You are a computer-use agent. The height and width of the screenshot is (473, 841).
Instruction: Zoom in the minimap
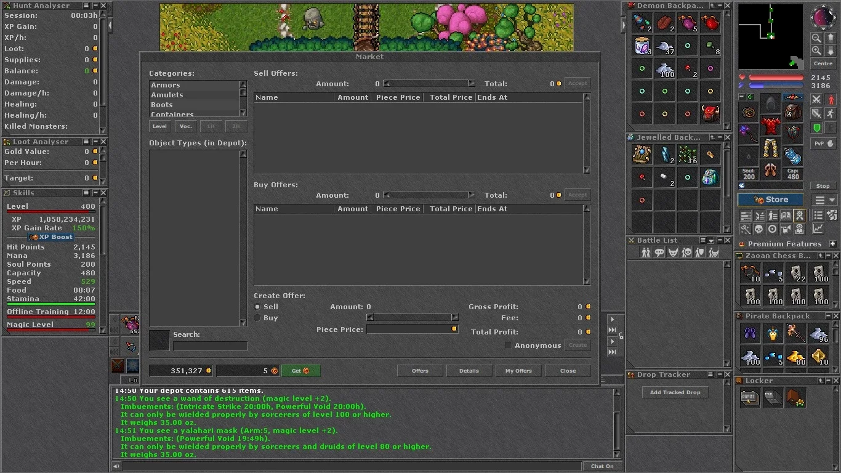[816, 51]
